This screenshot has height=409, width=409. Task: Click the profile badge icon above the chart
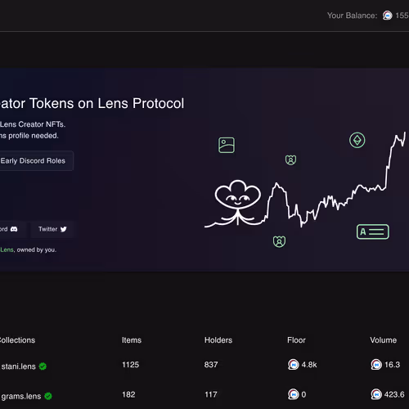click(290, 160)
